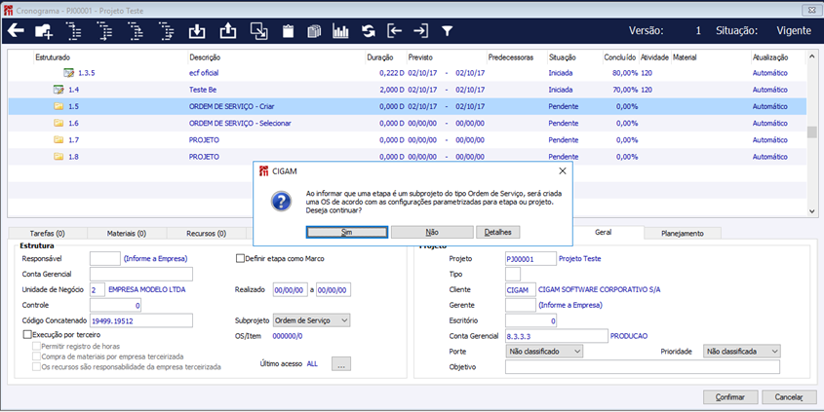This screenshot has width=824, height=412.
Task: Click the filter funnel icon
Action: pos(447,31)
